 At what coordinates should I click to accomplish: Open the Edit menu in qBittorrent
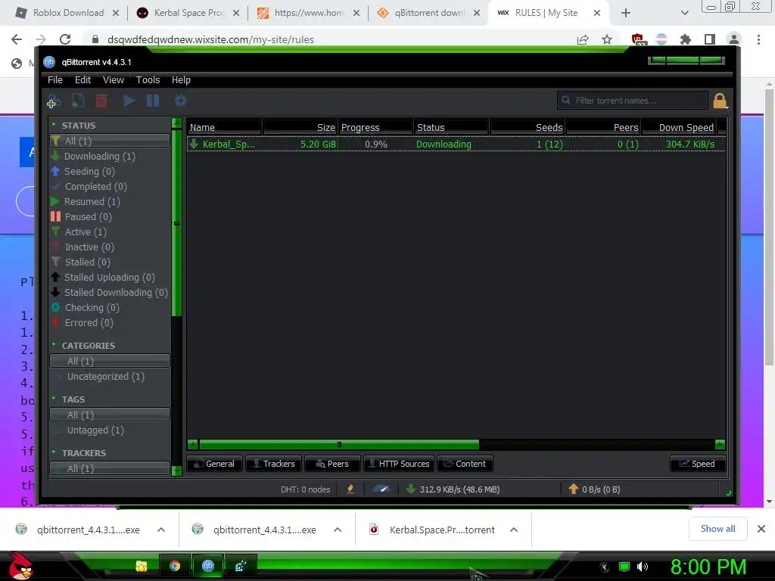82,80
